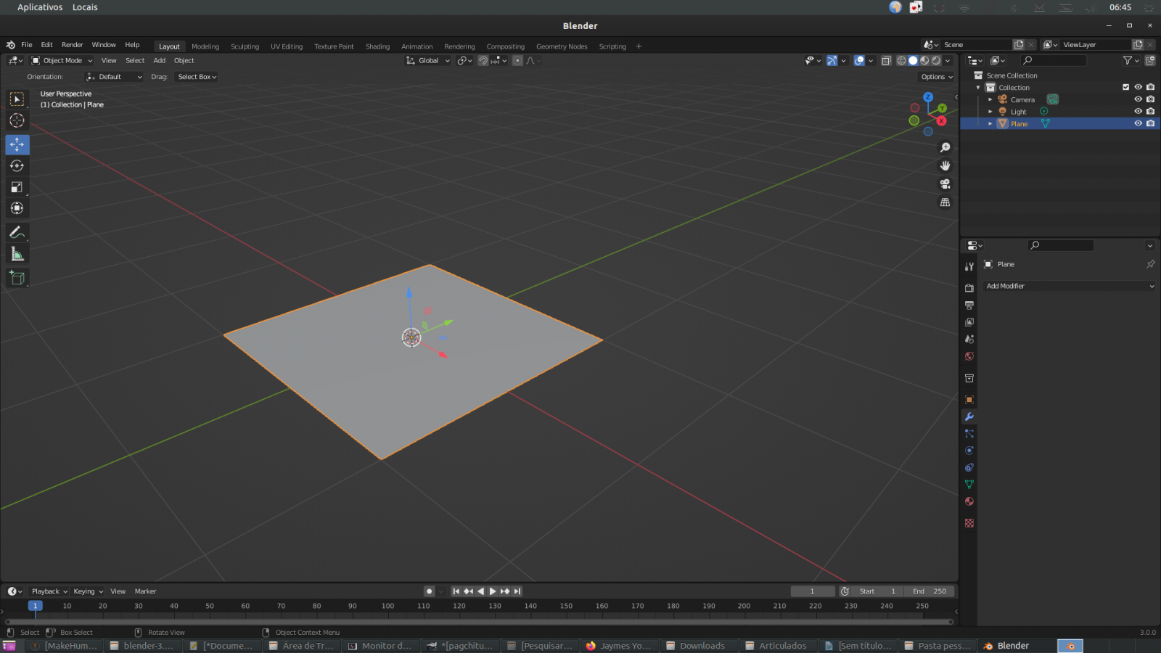The width and height of the screenshot is (1161, 653).
Task: Hide the Light in viewport
Action: coord(1138,112)
